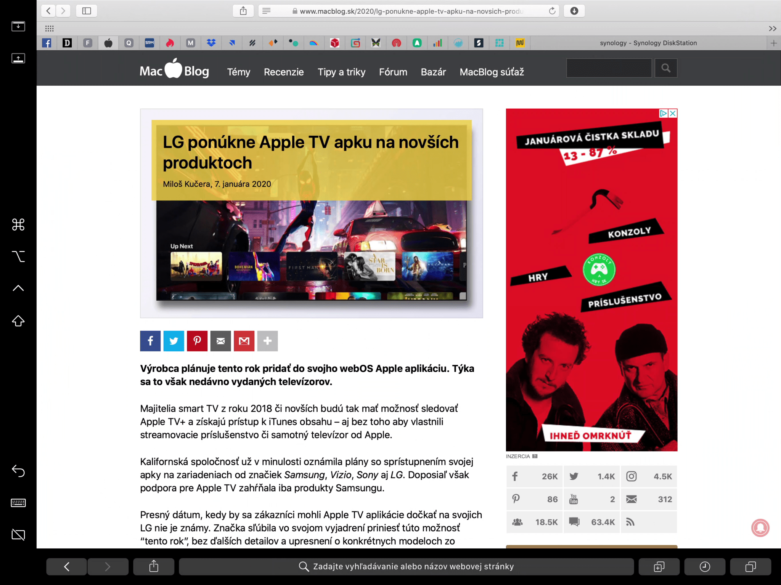Open the Fórum link

click(x=393, y=72)
